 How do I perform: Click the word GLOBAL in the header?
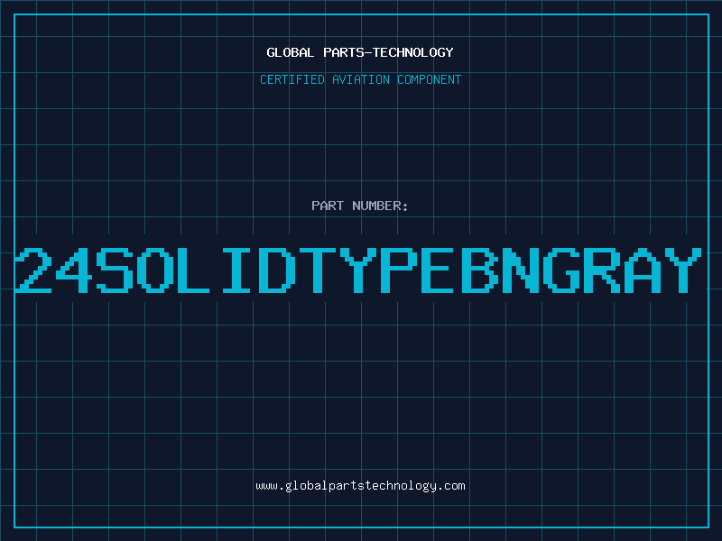point(289,52)
